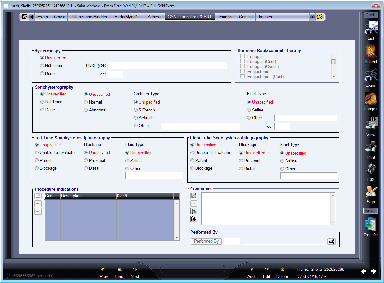
Task: Click Comments box scroll down arrow
Action: pyautogui.click(x=333, y=222)
